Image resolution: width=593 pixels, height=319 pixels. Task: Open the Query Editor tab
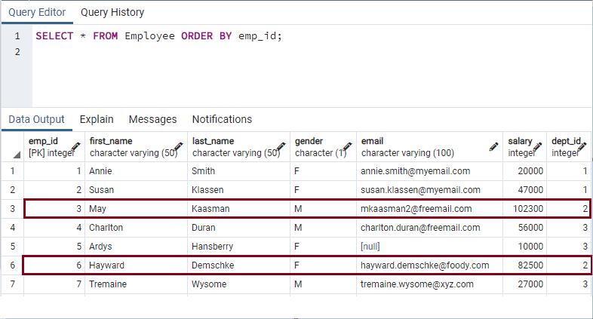click(37, 12)
